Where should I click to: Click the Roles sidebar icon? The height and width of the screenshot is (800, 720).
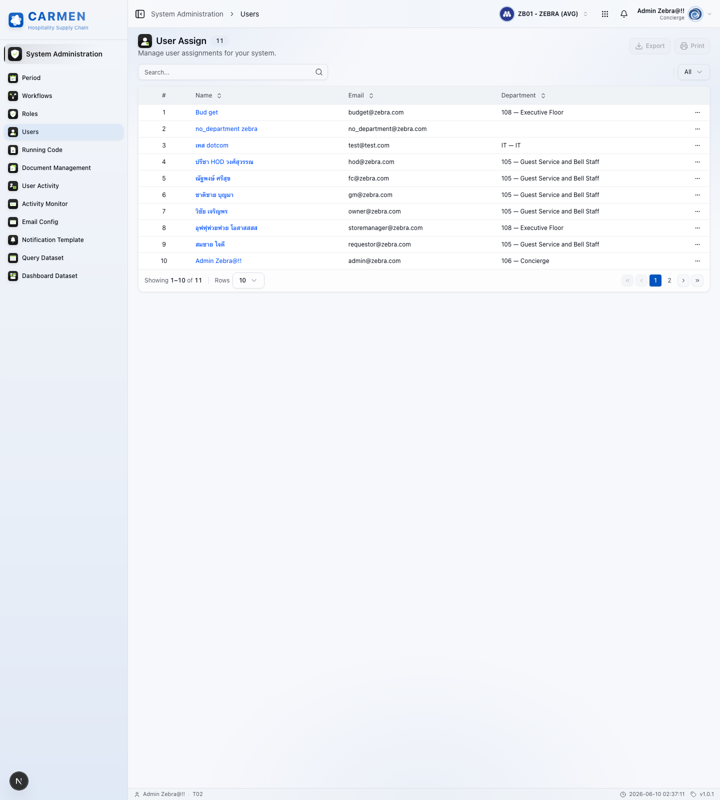click(x=13, y=114)
